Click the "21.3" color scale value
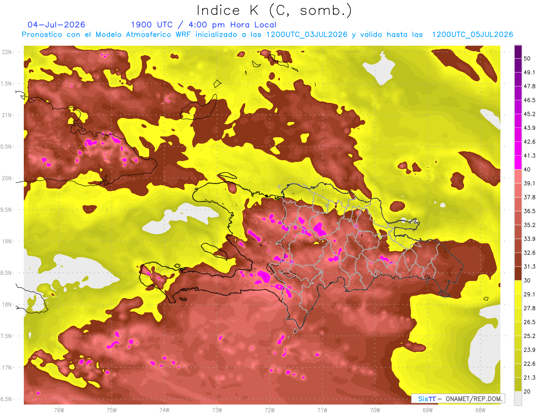539x416 pixels. coord(529,378)
